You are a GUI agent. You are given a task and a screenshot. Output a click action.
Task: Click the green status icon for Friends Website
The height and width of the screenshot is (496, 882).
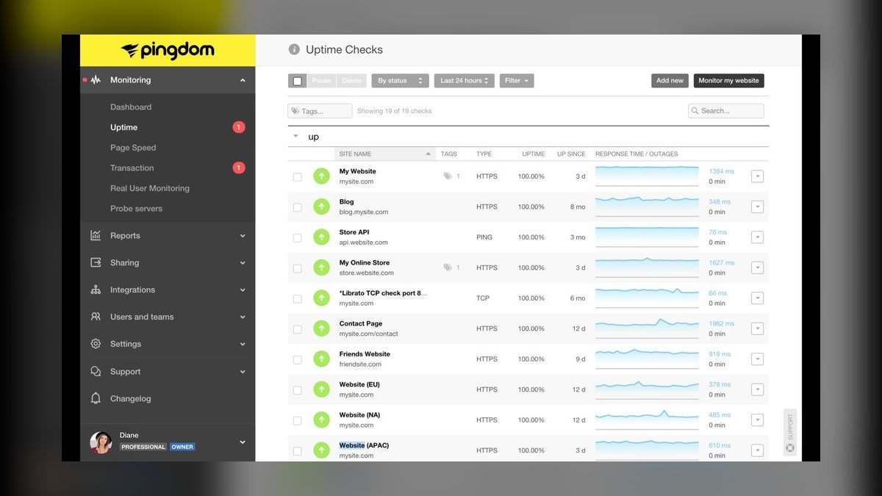tap(321, 359)
